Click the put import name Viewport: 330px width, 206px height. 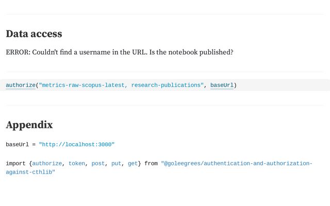coord(116,163)
